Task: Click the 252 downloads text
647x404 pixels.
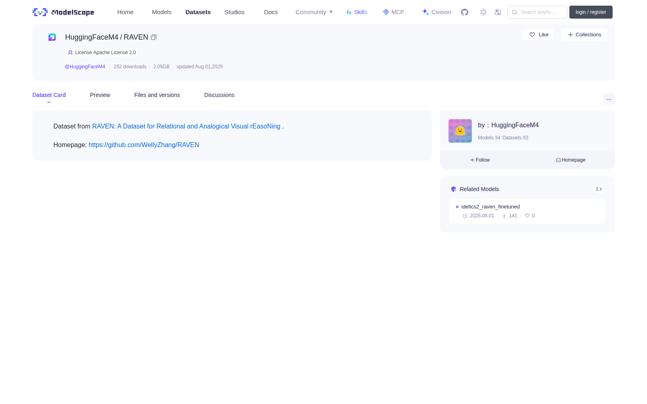Action: [x=130, y=67]
